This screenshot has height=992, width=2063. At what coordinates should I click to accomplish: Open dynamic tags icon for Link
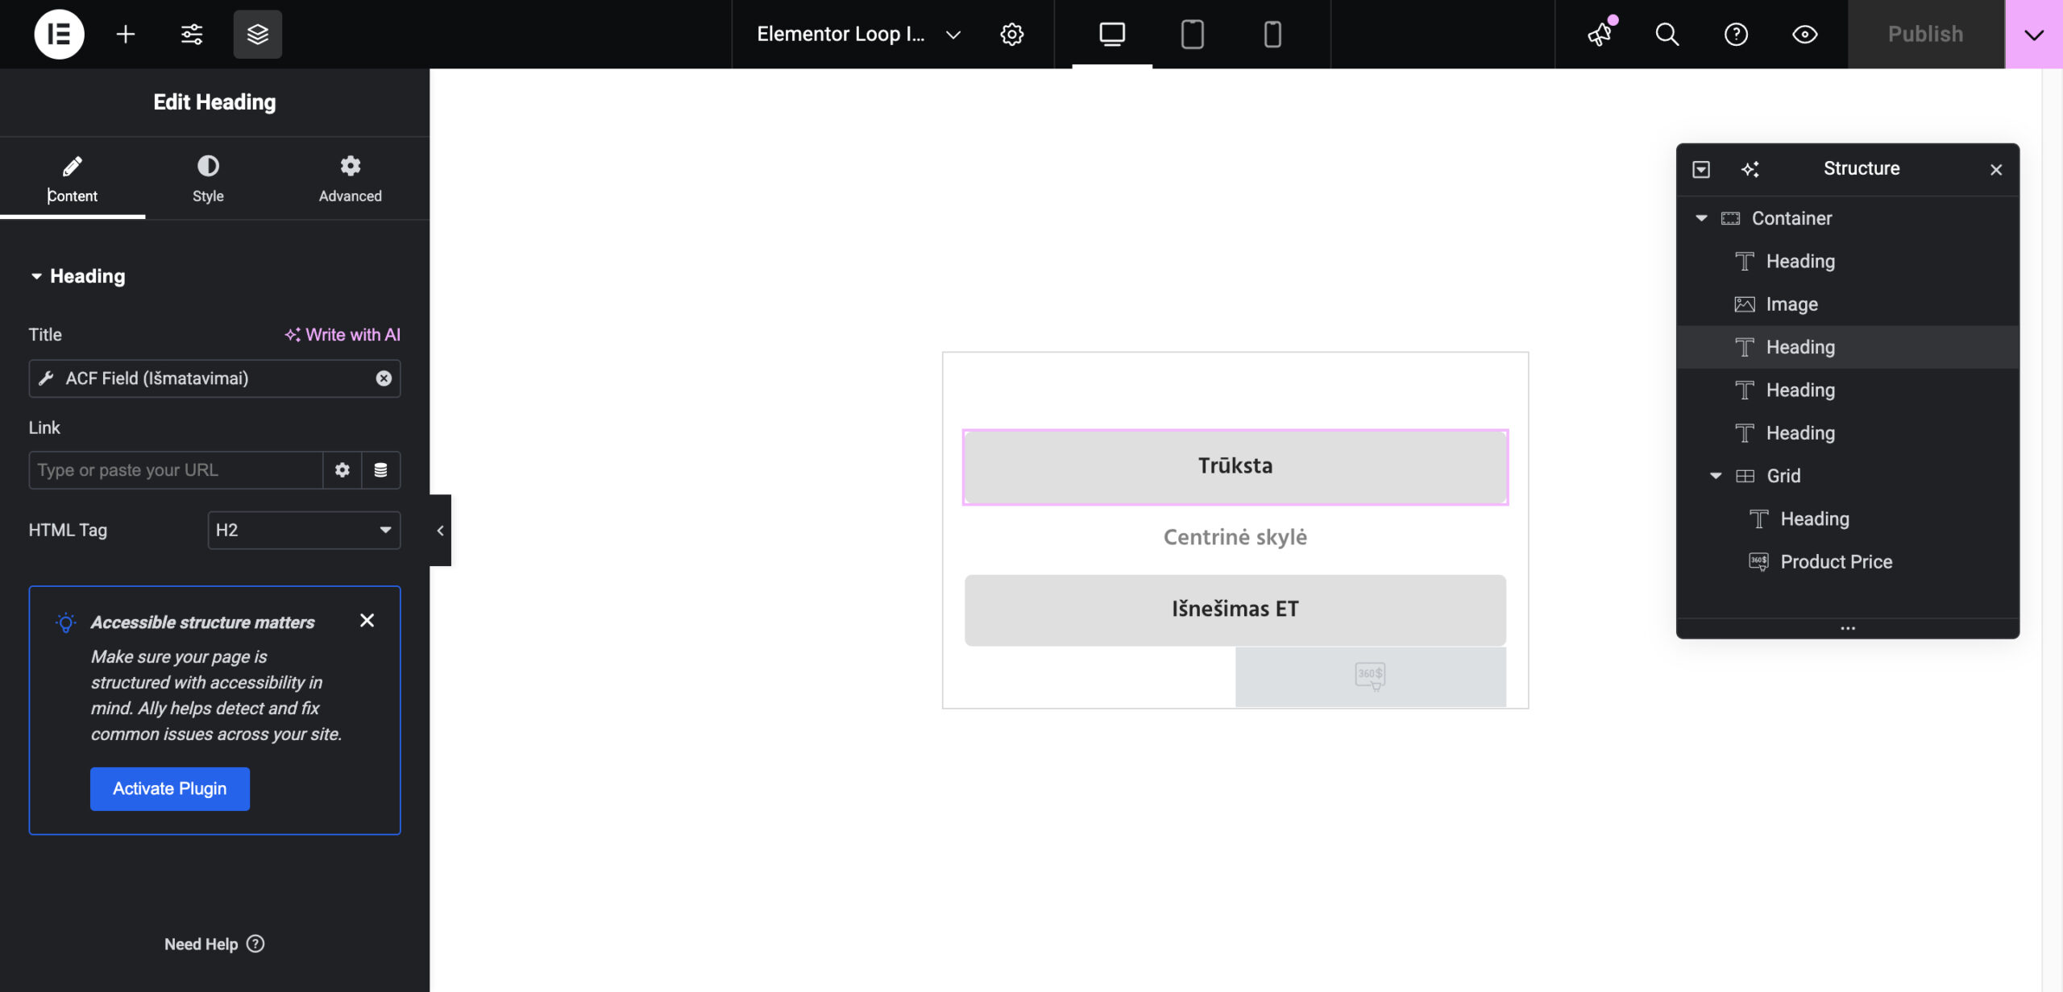pos(380,470)
